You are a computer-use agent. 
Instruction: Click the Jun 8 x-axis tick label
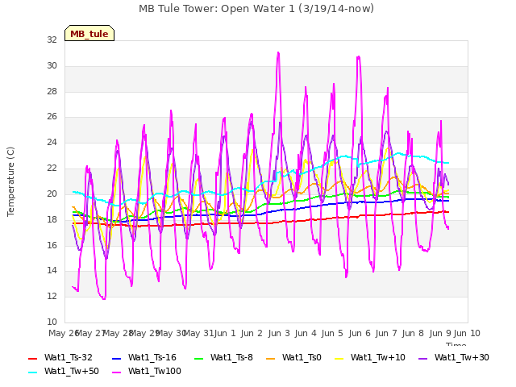(413, 333)
